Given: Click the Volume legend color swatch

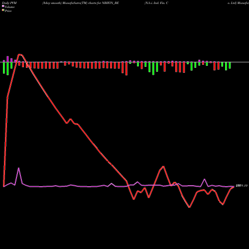Looking at the screenshot, I should (3, 6).
